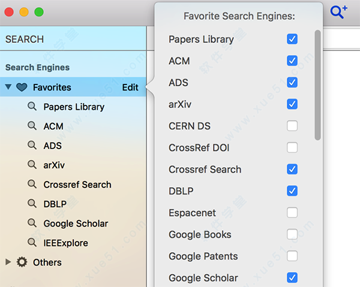Screen dimensions: 360x287
Task: Click the heart icon beside Favorites
Action: pos(22,87)
